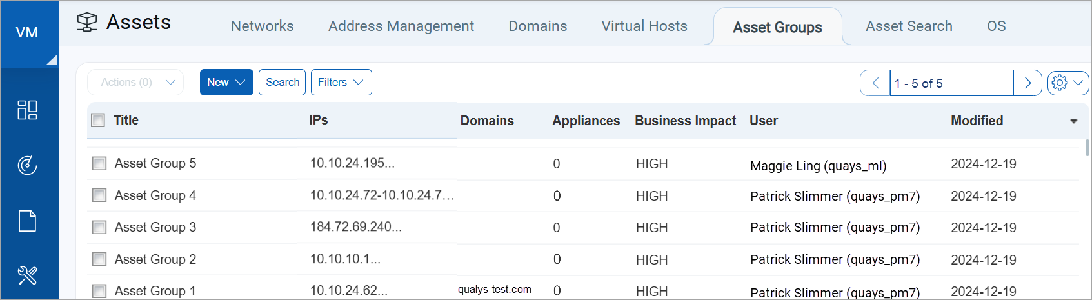The width and height of the screenshot is (1092, 300).
Task: Go to next page arrow
Action: tap(1027, 83)
